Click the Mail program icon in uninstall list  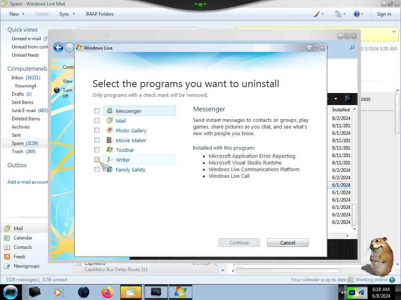point(110,120)
